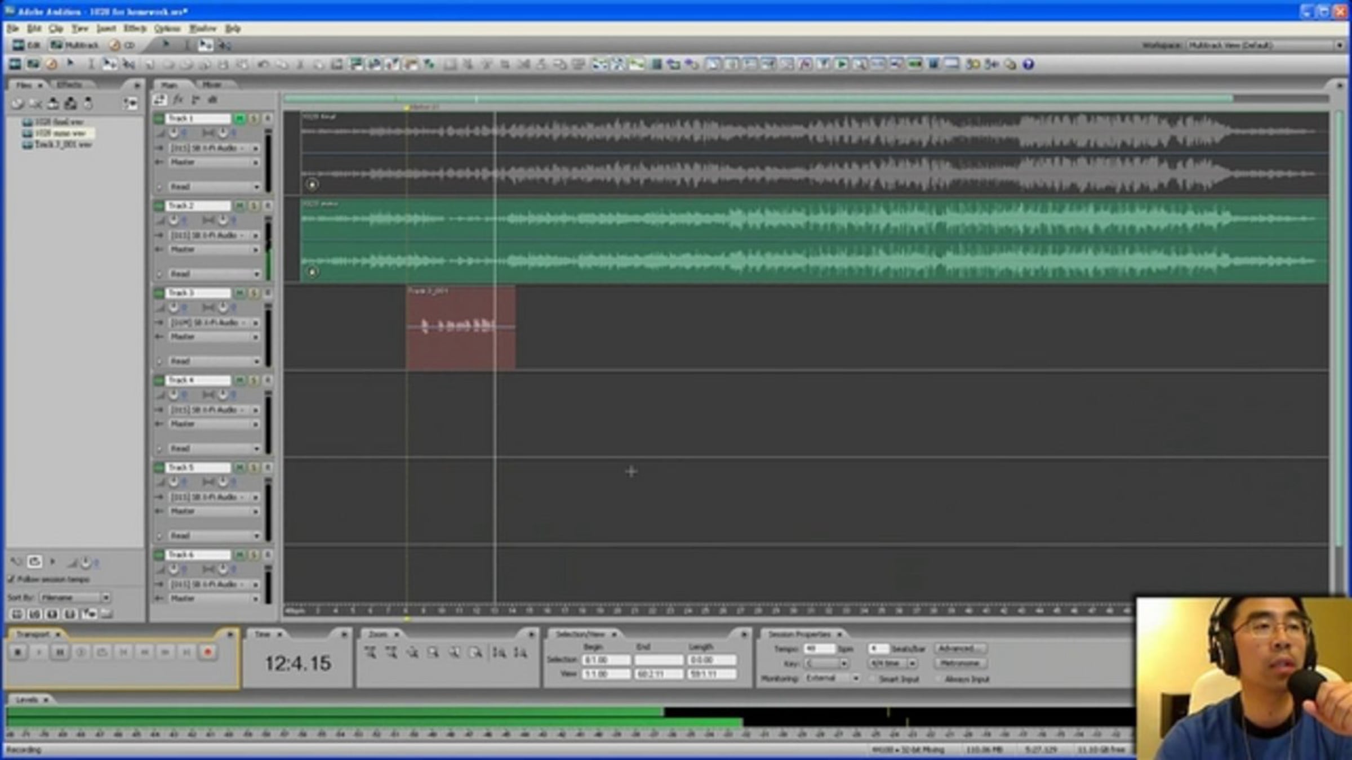Viewport: 1352px width, 760px height.
Task: Click the Record button in Transport
Action: [207, 652]
